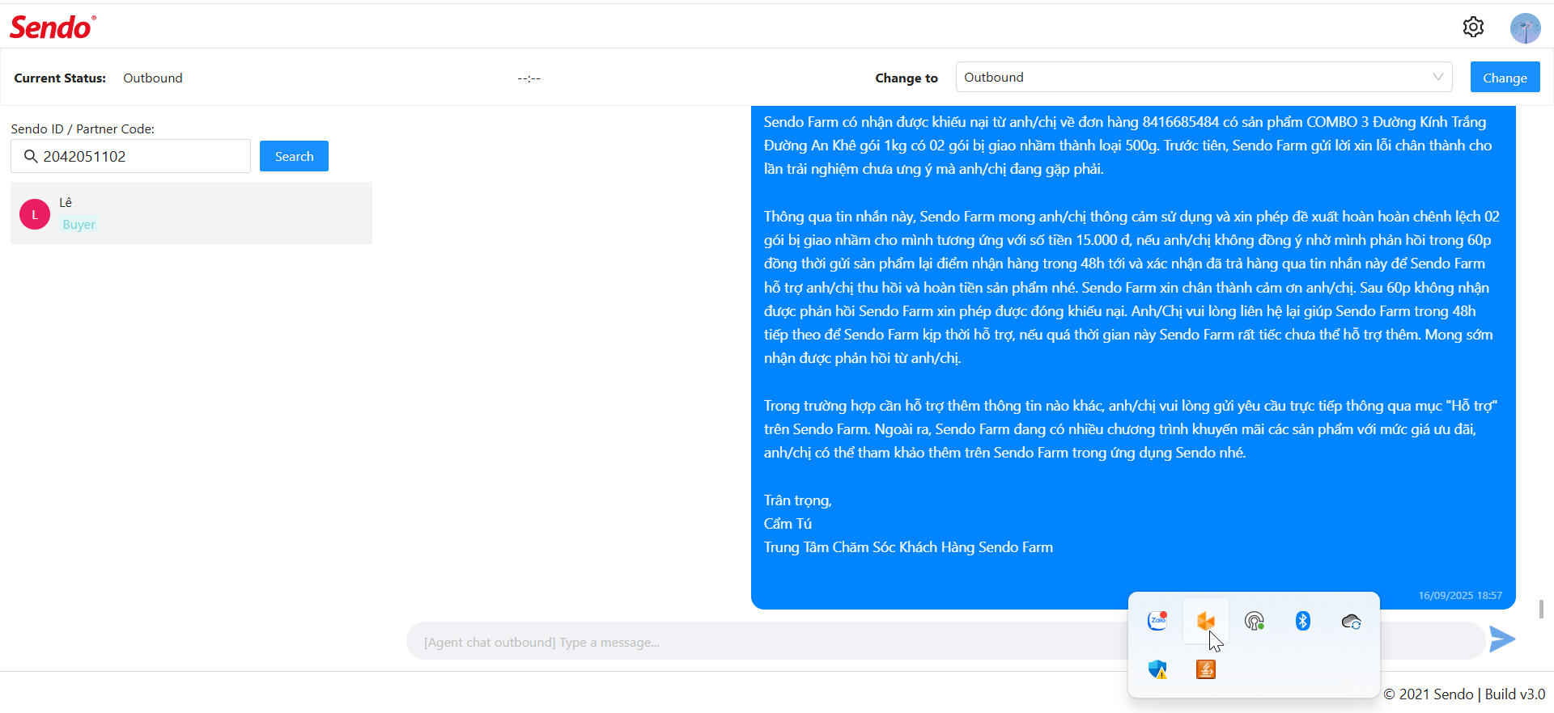Open the orange hexagon tray app
Screen dimensions: 1554x713
pos(1206,621)
